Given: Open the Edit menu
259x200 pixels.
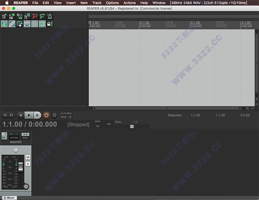Looking at the screenshot, I should (x=46, y=3).
